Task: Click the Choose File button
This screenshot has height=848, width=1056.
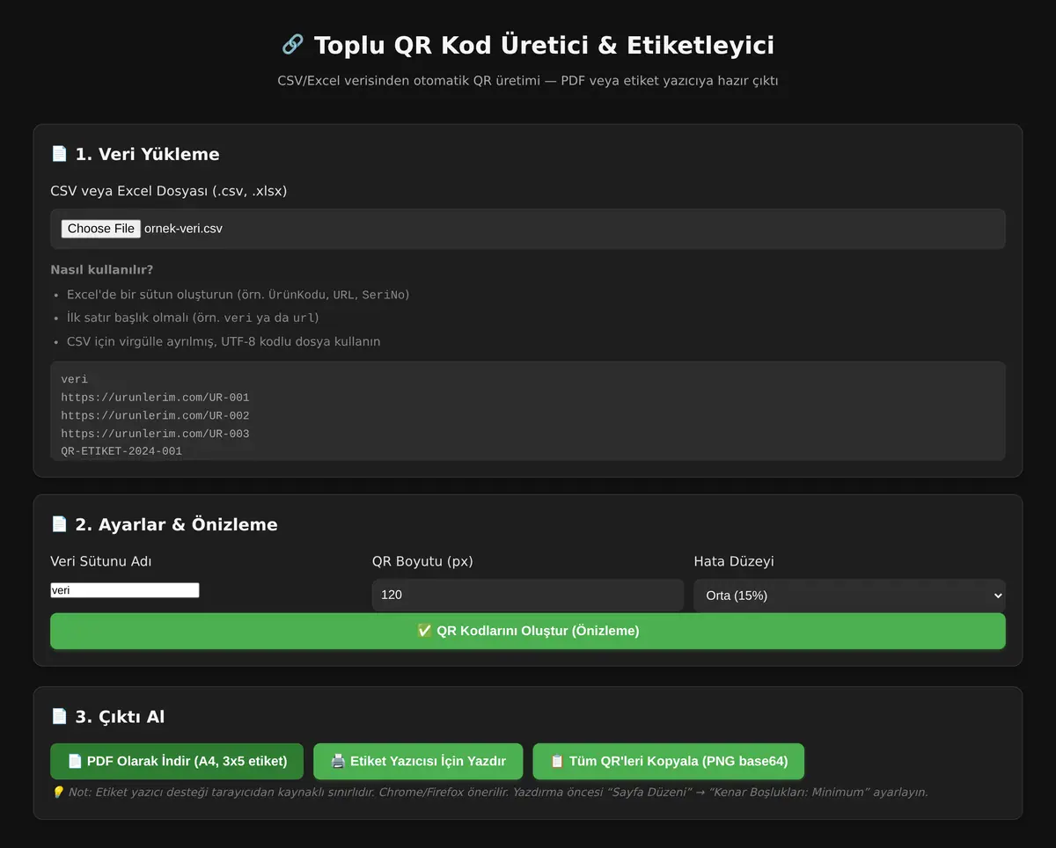Action: (x=101, y=229)
